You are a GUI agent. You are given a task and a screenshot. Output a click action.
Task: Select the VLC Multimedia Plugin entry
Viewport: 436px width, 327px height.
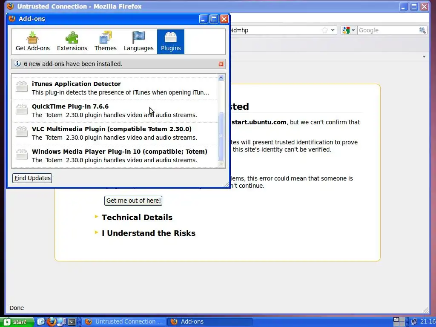tap(115, 133)
